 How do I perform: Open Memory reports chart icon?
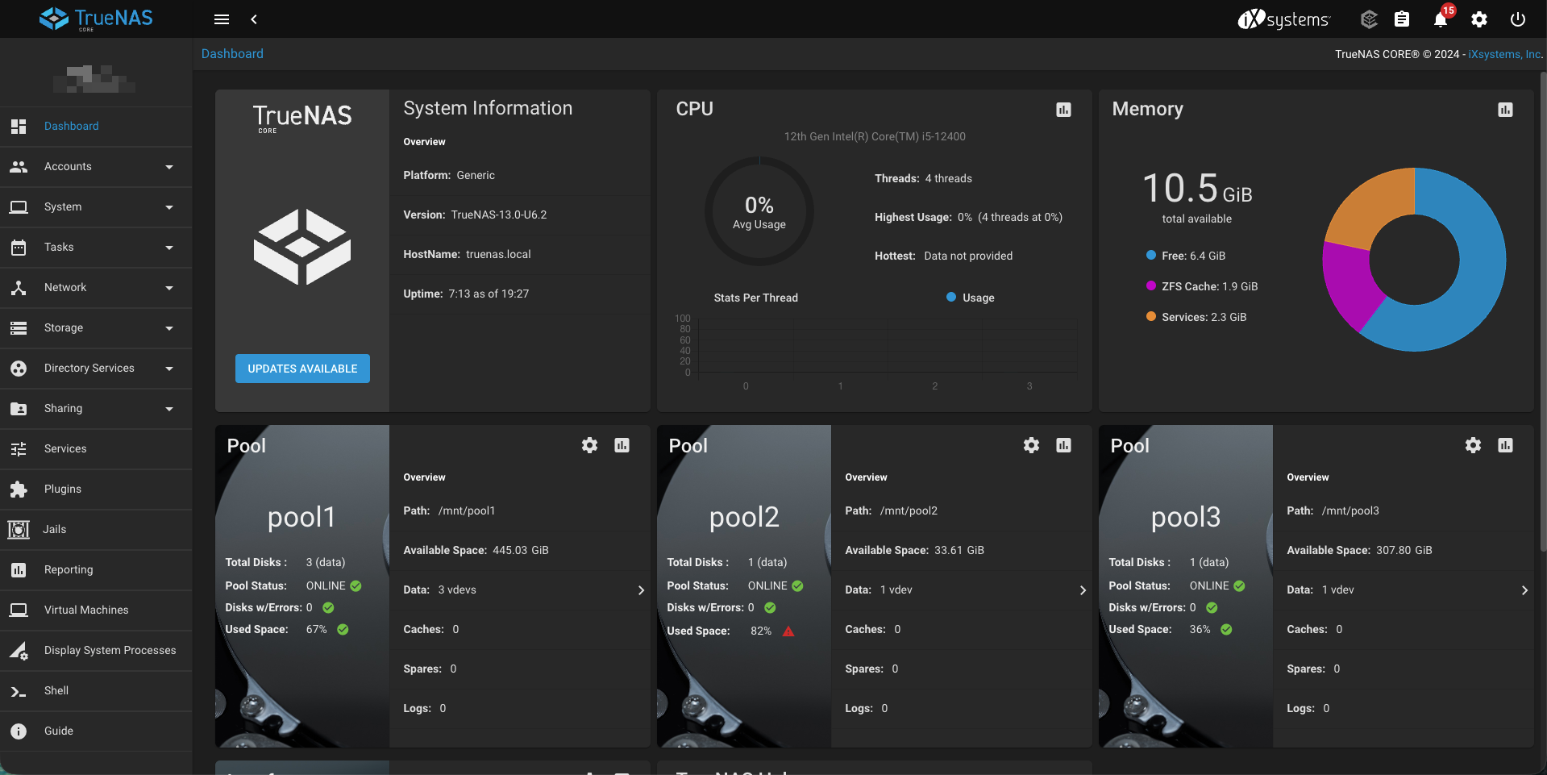click(1505, 110)
